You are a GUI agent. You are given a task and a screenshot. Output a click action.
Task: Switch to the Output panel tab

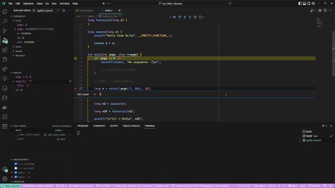[114, 126]
